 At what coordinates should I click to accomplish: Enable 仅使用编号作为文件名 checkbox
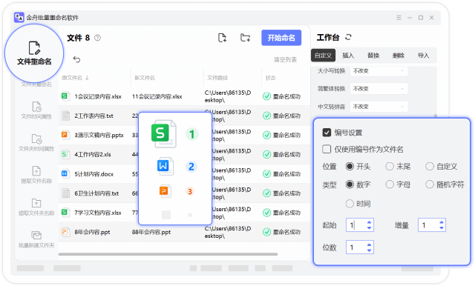(x=327, y=149)
